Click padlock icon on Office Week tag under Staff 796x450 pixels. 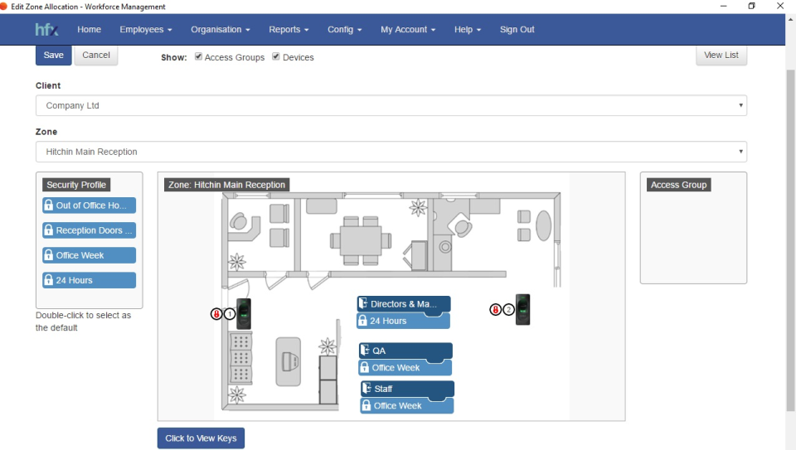click(x=366, y=405)
